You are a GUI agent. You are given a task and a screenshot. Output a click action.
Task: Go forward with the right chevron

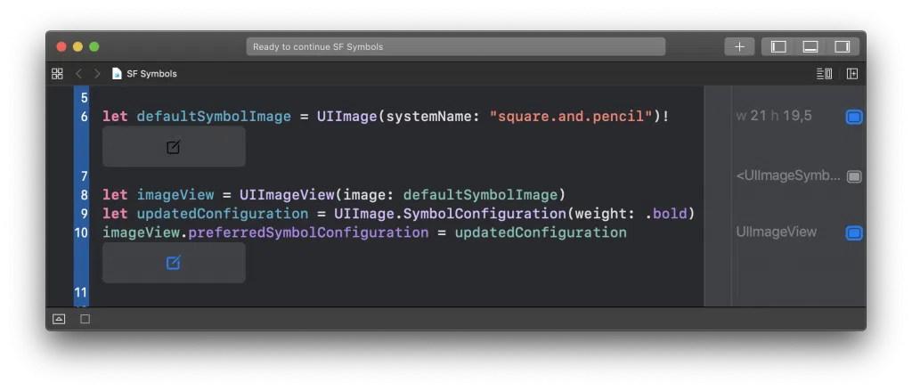(x=97, y=74)
